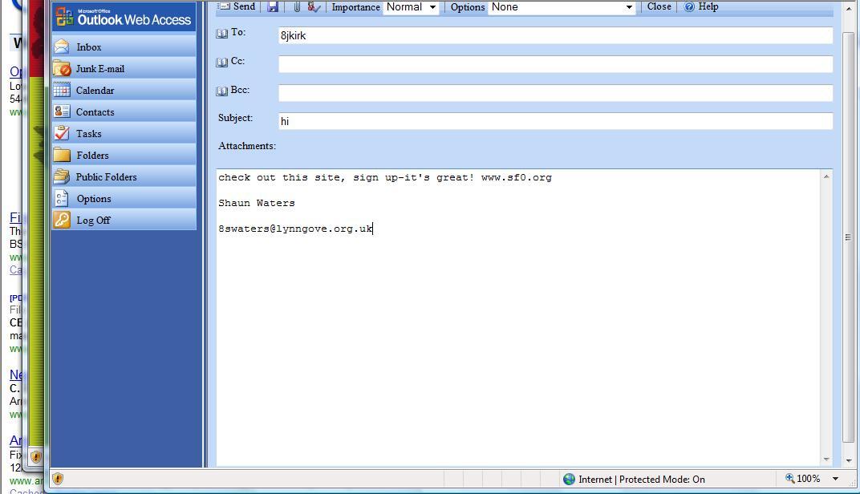The height and width of the screenshot is (494, 860).
Task: Click the Close button in toolbar
Action: tap(659, 6)
